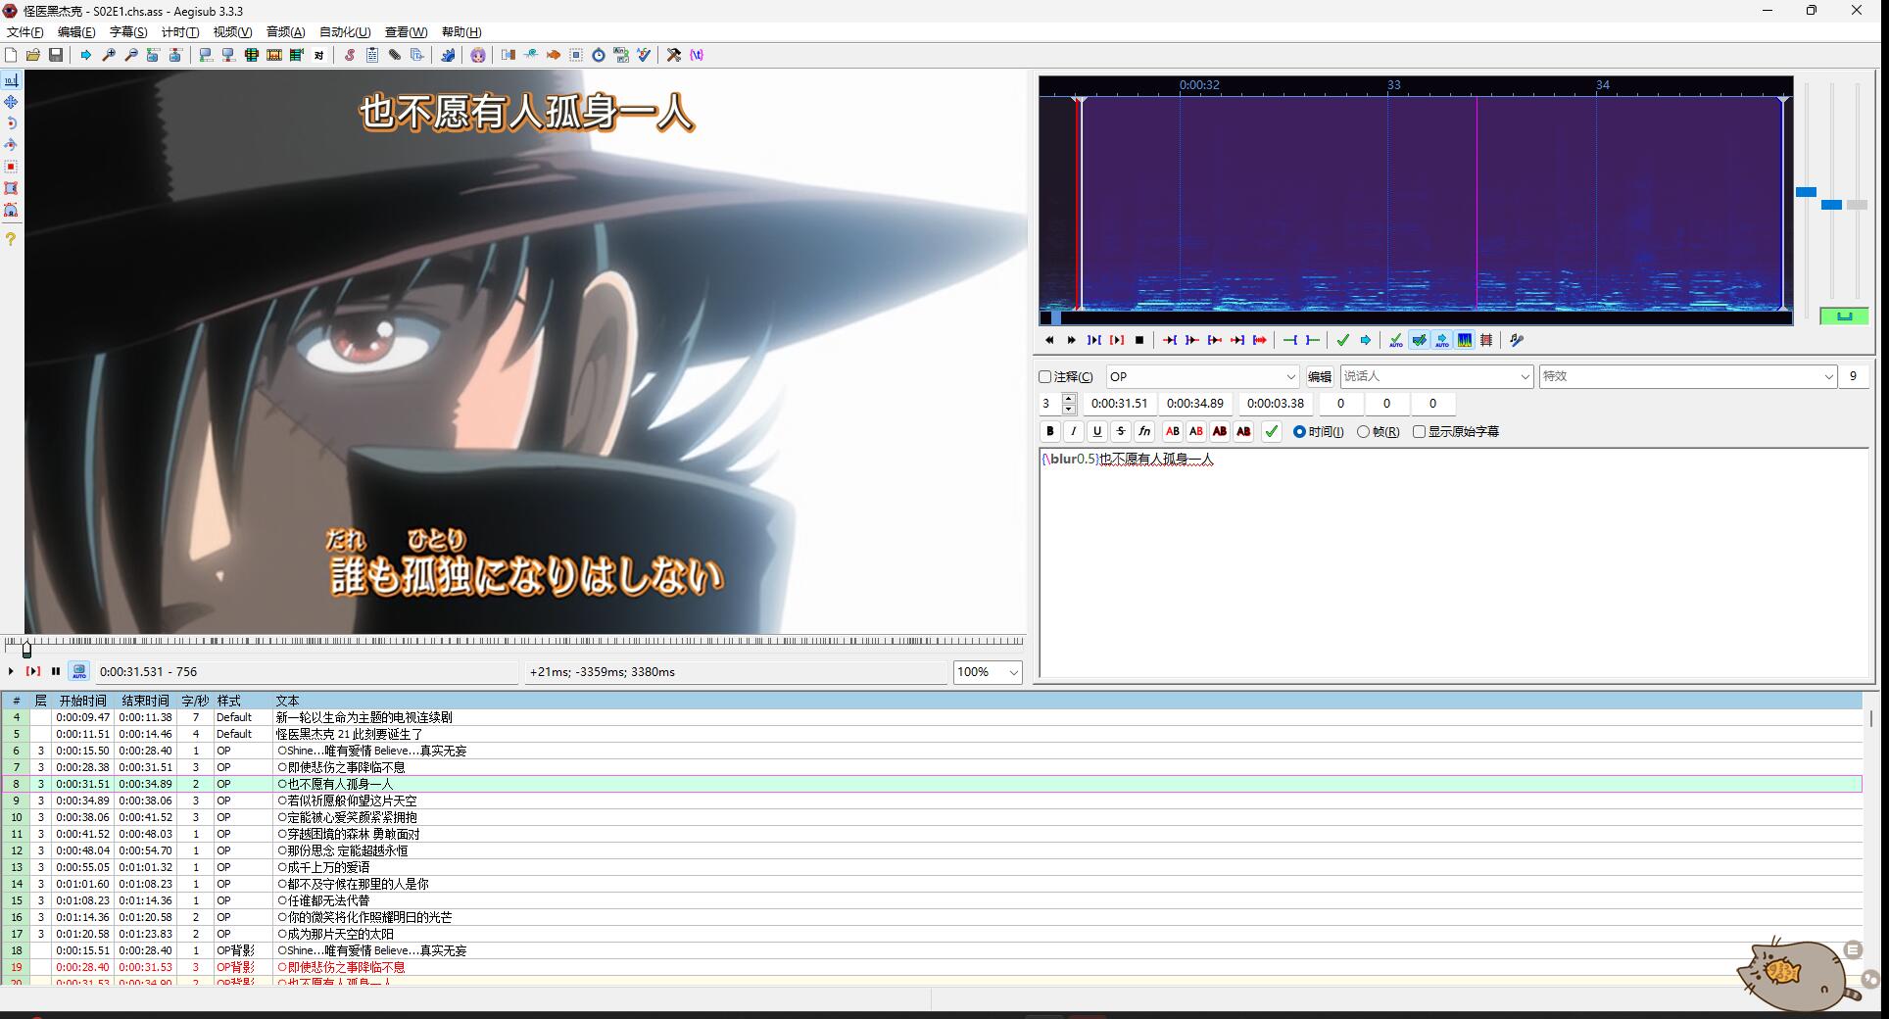Choose primary color with first AB button
1889x1019 pixels.
[x=1173, y=431]
